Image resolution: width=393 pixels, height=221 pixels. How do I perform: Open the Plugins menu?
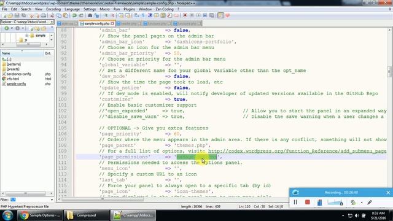tap(129, 9)
